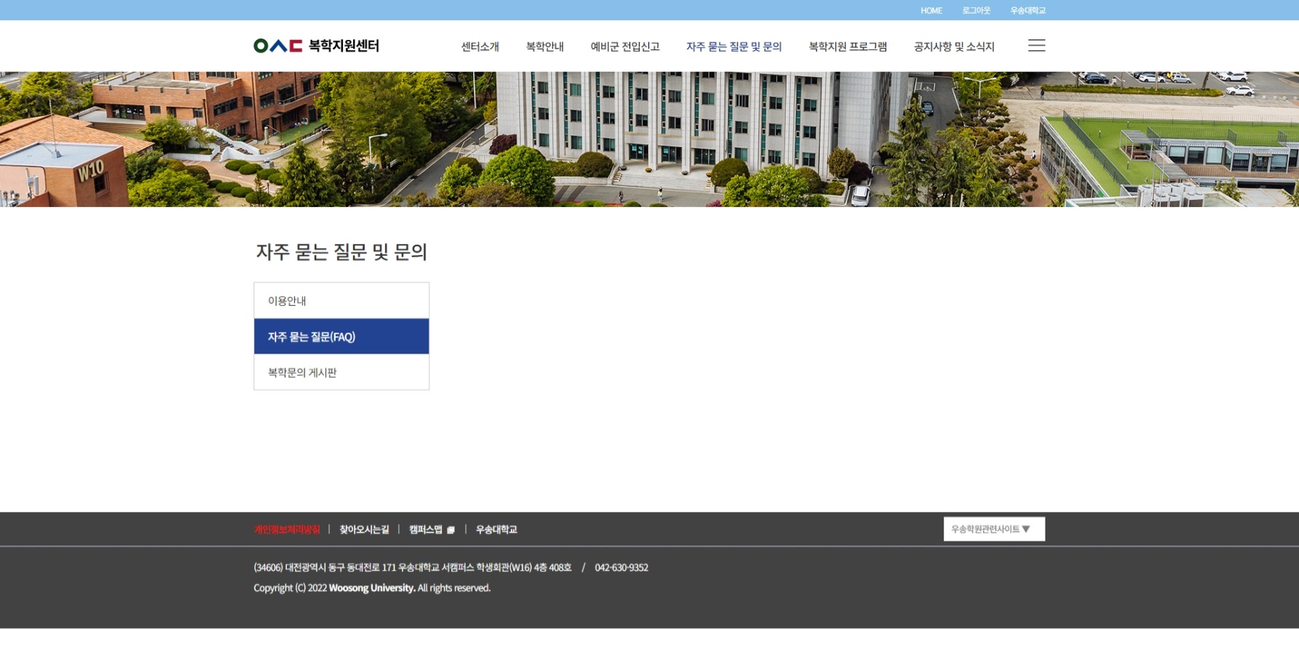Expand the 우송학원관련사이트 dropdown
This screenshot has width=1299, height=655.
tap(993, 529)
